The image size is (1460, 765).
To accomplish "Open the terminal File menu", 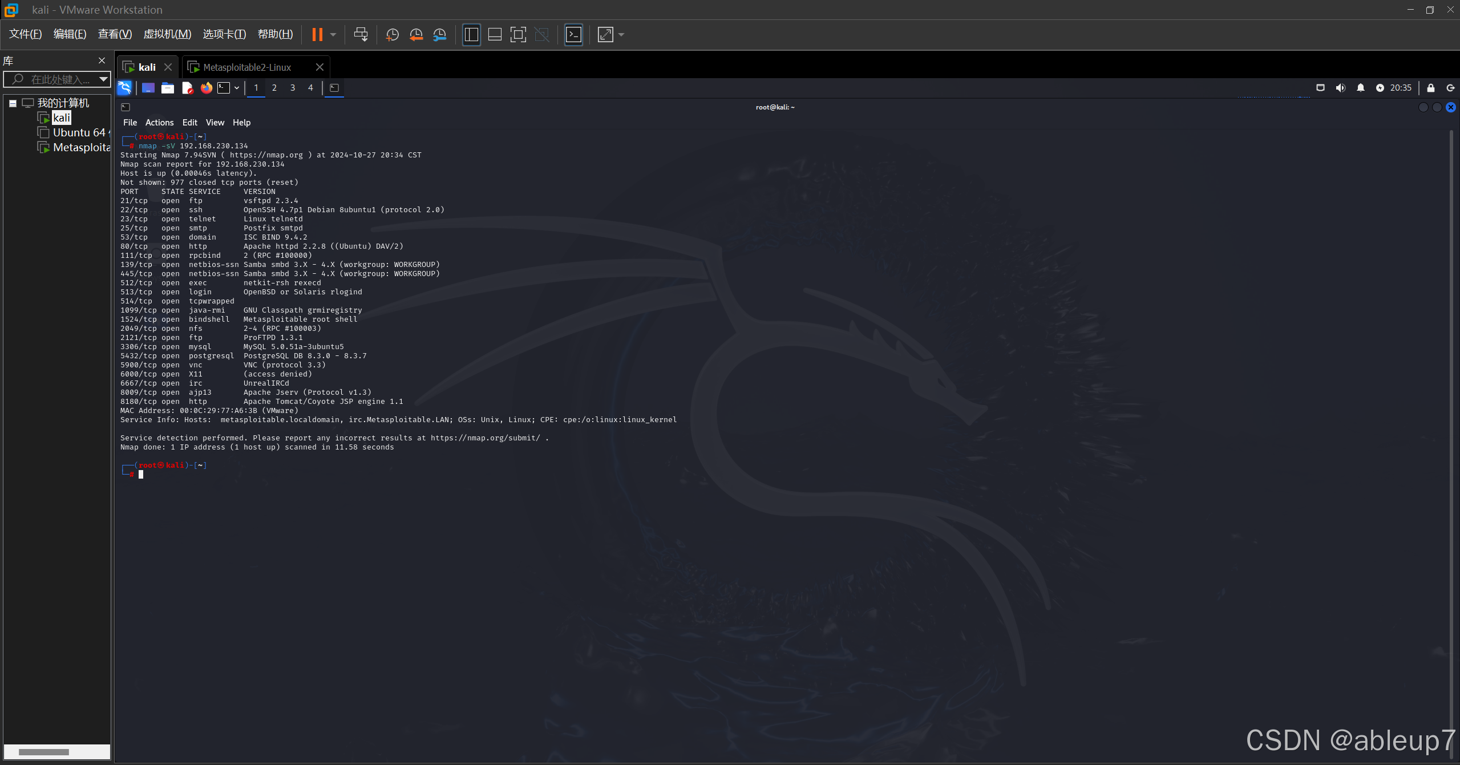I will 130,123.
